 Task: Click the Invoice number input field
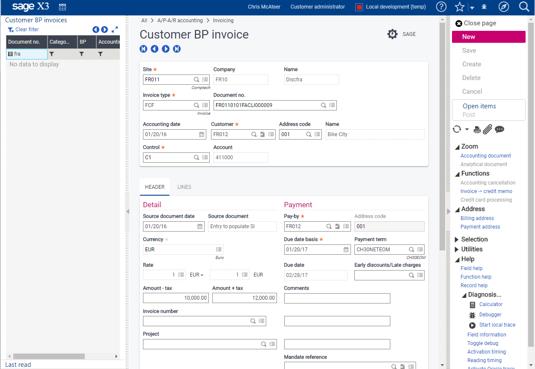[205, 321]
